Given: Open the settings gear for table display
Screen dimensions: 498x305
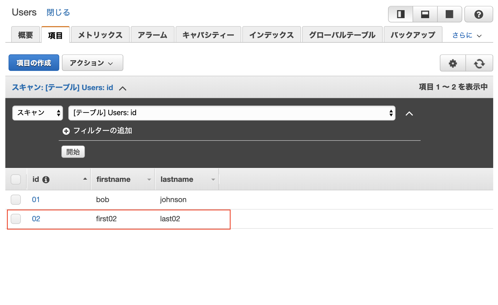Looking at the screenshot, I should point(452,63).
